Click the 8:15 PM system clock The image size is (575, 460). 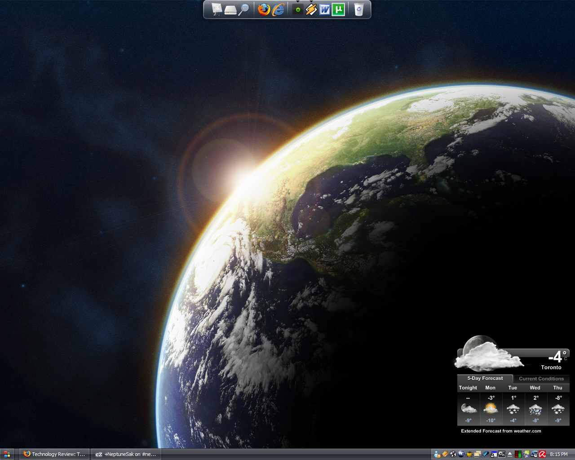559,454
